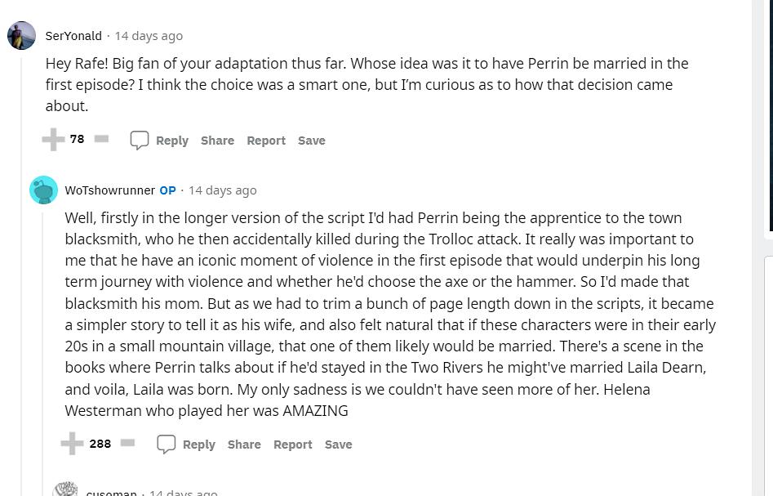Viewport: 773px width, 496px height.
Task: Open cusoman's avatar at bottom
Action: (65, 489)
